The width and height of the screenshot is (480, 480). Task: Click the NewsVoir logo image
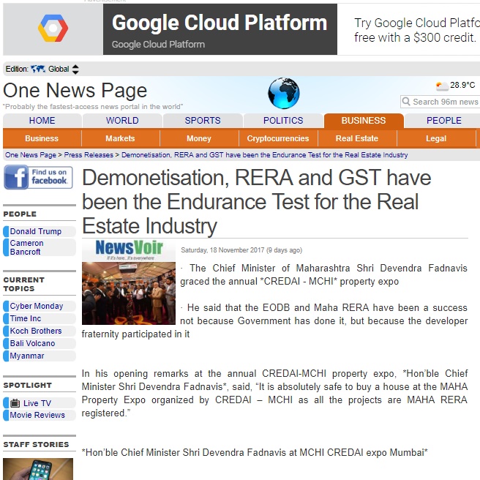point(129,250)
